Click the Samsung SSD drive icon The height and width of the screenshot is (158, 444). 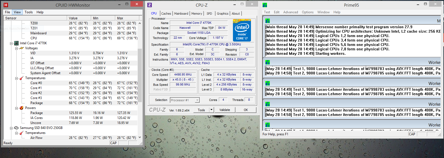click(16, 128)
